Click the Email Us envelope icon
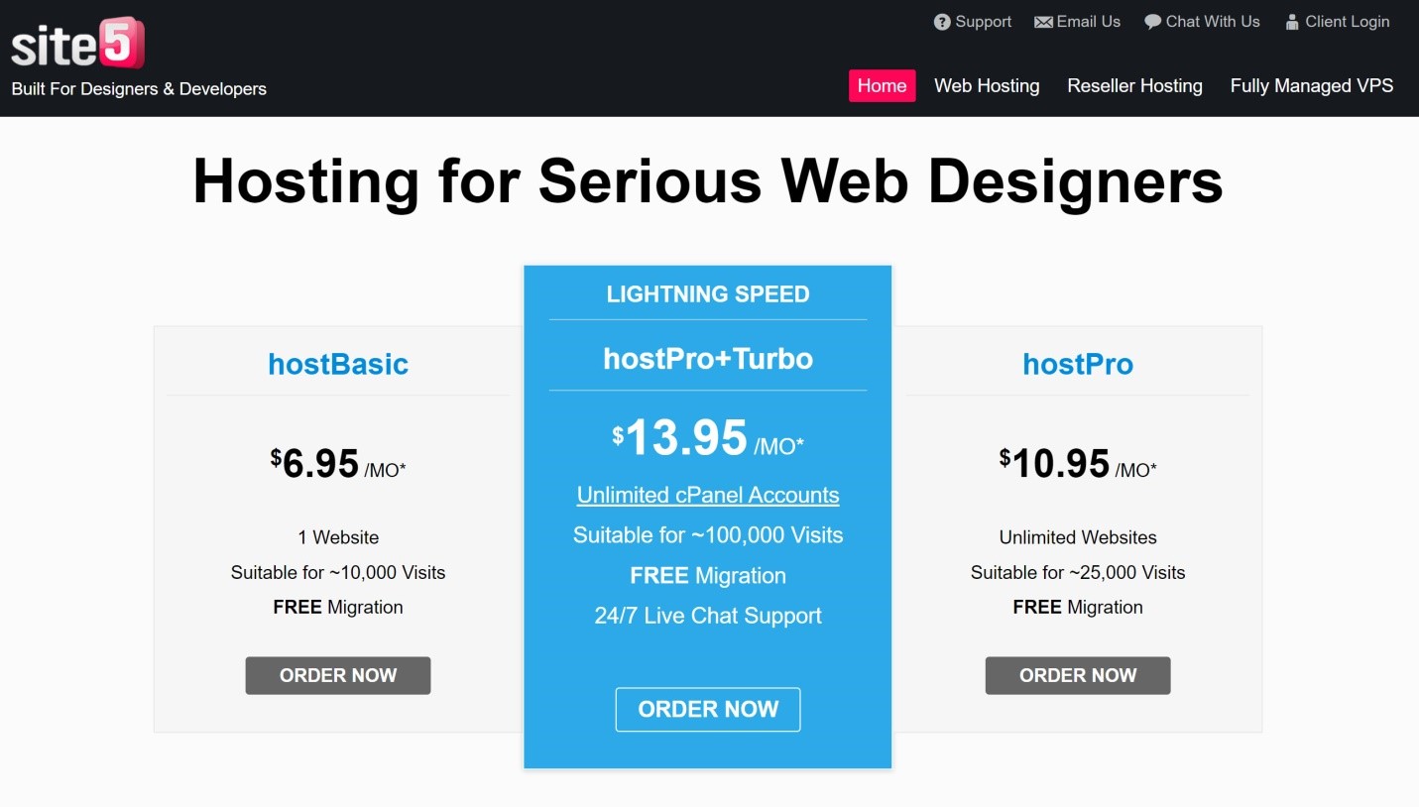This screenshot has width=1419, height=807. 1043,22
